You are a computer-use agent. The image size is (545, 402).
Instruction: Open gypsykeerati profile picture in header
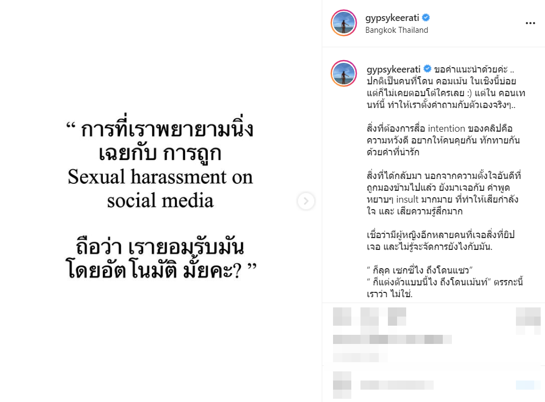(x=344, y=23)
